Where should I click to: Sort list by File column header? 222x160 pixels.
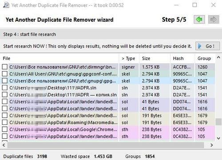tap(60, 58)
